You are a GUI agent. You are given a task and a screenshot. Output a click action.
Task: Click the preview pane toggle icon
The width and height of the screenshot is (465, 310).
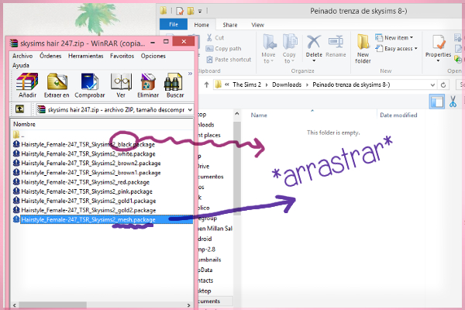(x=436, y=102)
